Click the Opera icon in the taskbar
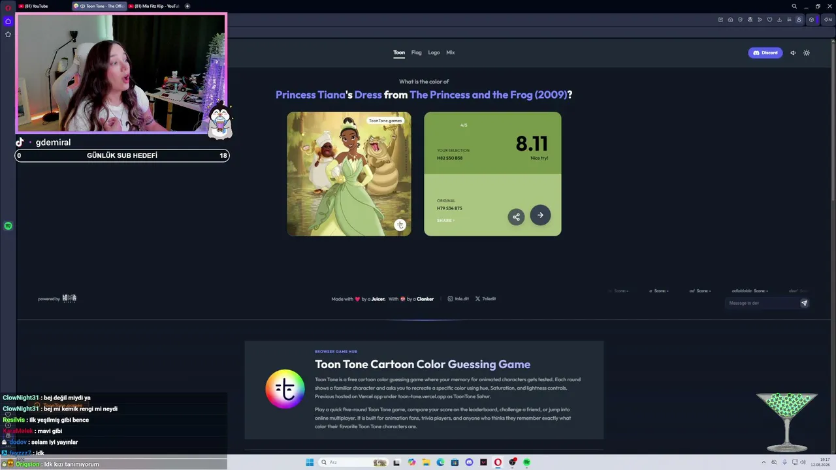The image size is (836, 470). point(498,463)
